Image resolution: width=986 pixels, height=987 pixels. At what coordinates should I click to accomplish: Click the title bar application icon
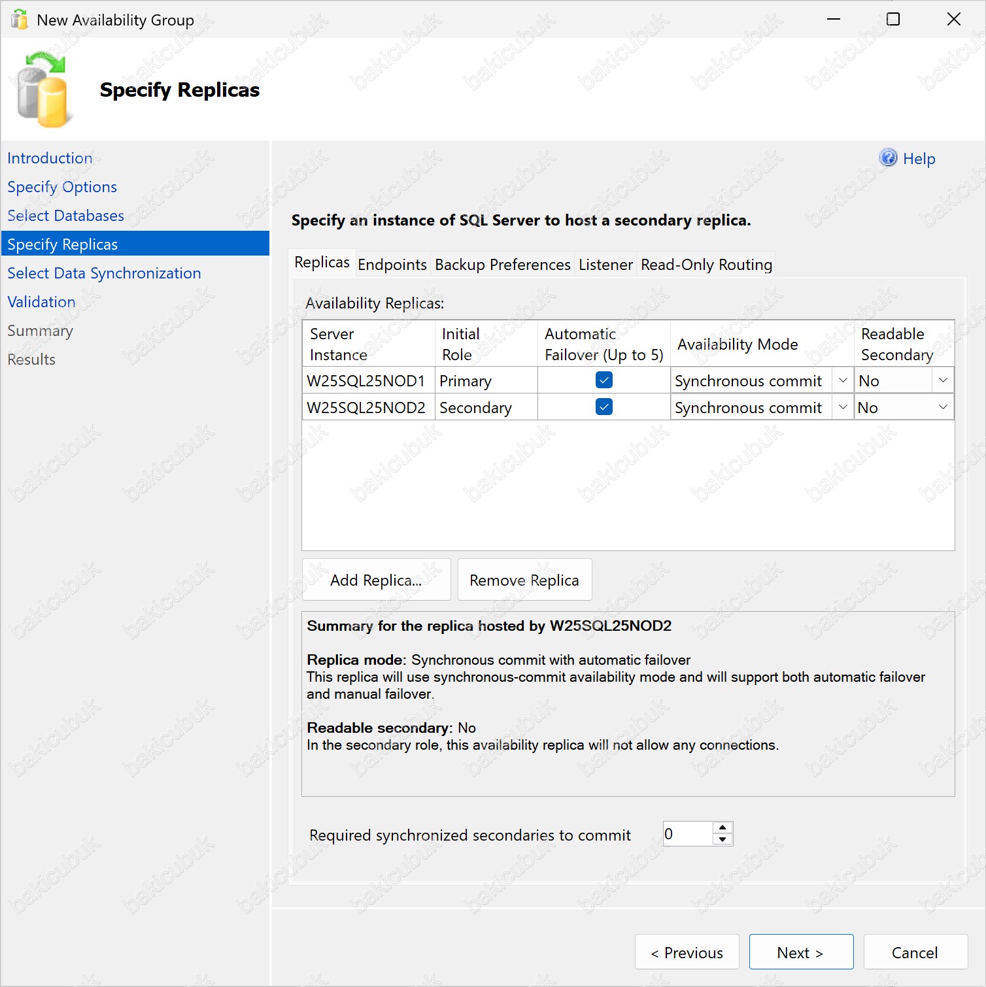(x=20, y=20)
